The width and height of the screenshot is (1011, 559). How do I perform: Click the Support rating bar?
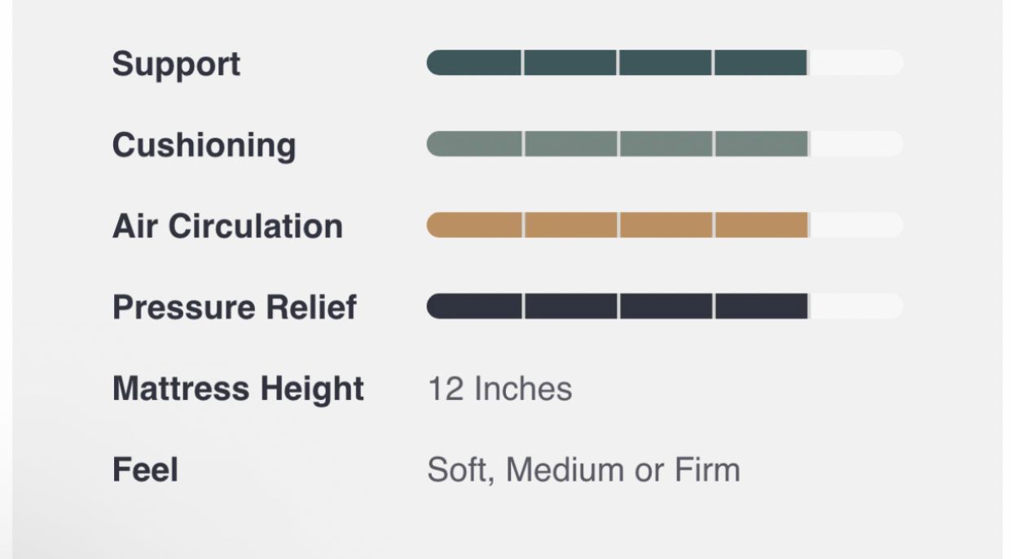pyautogui.click(x=665, y=63)
